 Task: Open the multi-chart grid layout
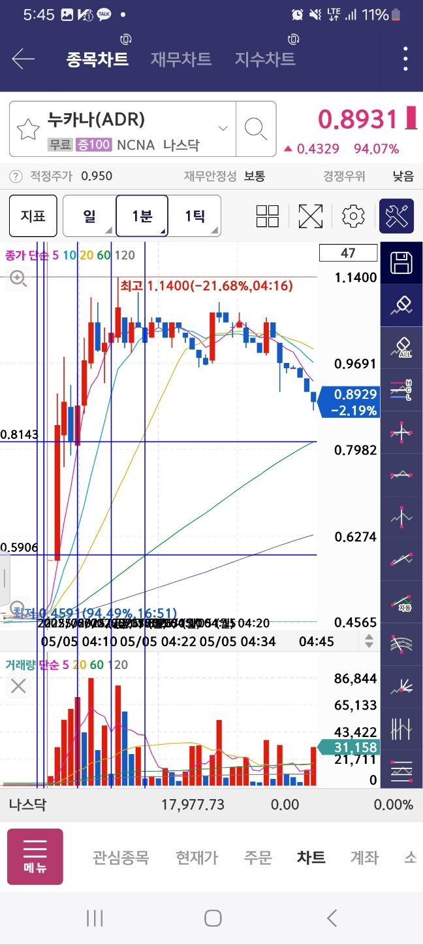[x=268, y=216]
